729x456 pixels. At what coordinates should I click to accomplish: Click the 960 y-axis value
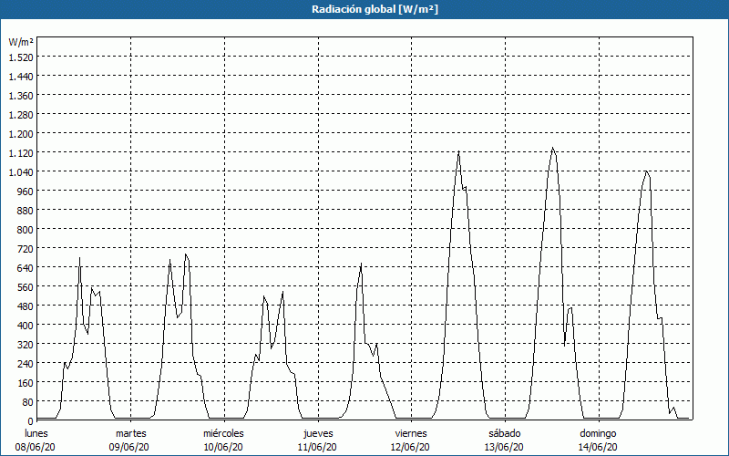[25, 191]
